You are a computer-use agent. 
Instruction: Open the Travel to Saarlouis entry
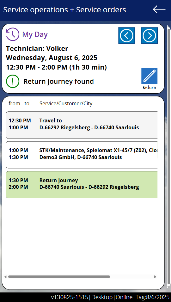click(x=82, y=125)
